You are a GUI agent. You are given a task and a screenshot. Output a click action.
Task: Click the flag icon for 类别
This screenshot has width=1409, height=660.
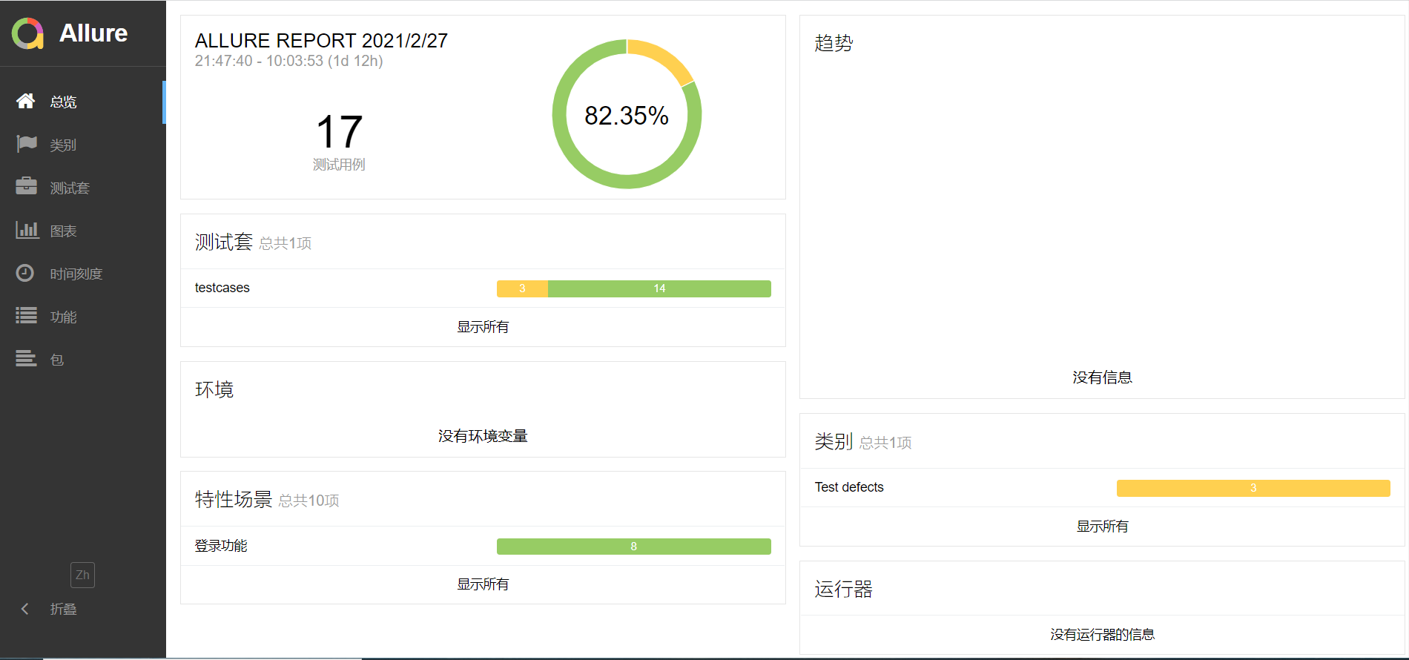26,144
